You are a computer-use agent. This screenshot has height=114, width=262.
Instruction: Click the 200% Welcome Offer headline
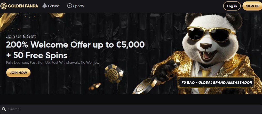75,45
